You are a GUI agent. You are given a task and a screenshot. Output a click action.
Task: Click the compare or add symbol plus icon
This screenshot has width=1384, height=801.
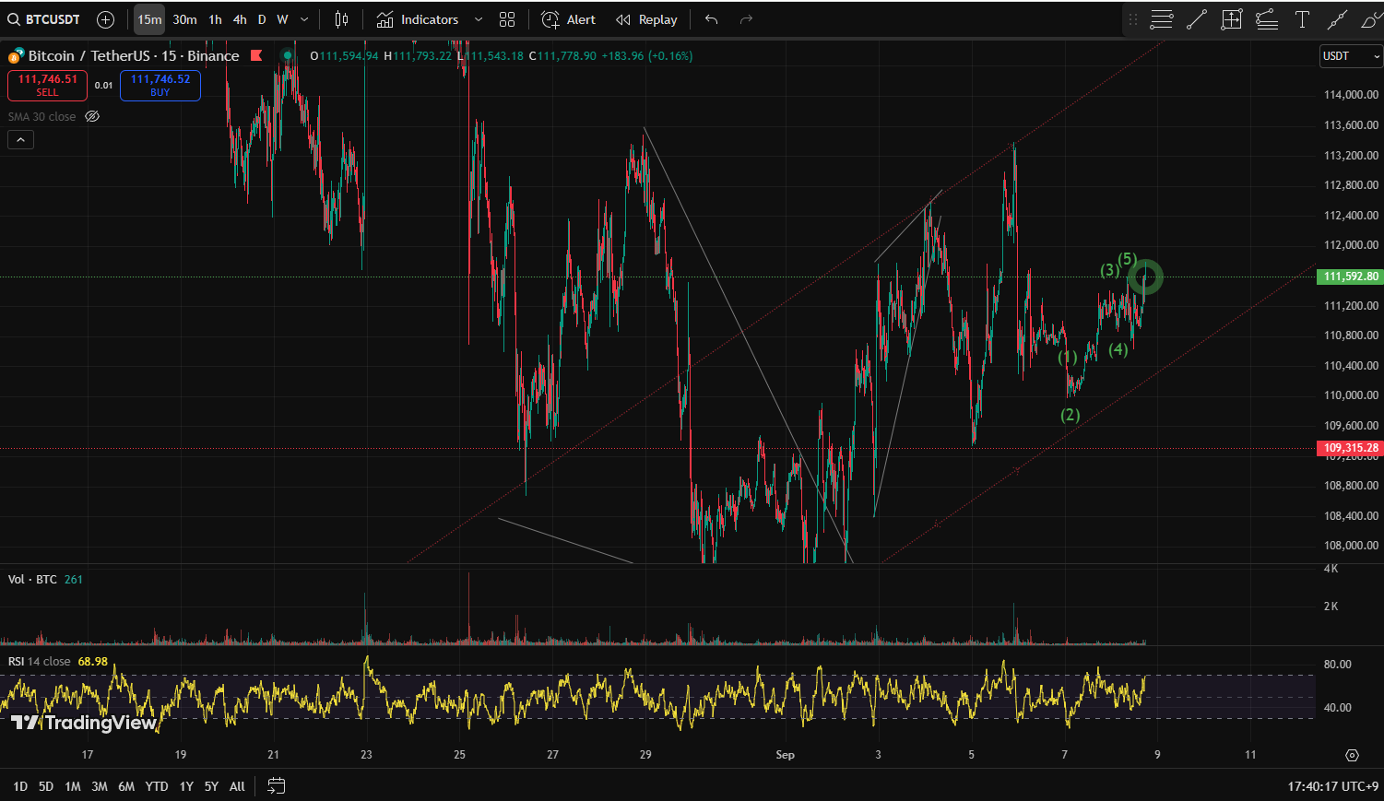click(106, 19)
